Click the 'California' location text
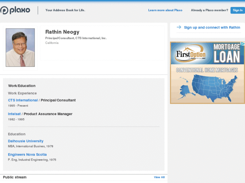The height and width of the screenshot is (183, 245). 52,43
